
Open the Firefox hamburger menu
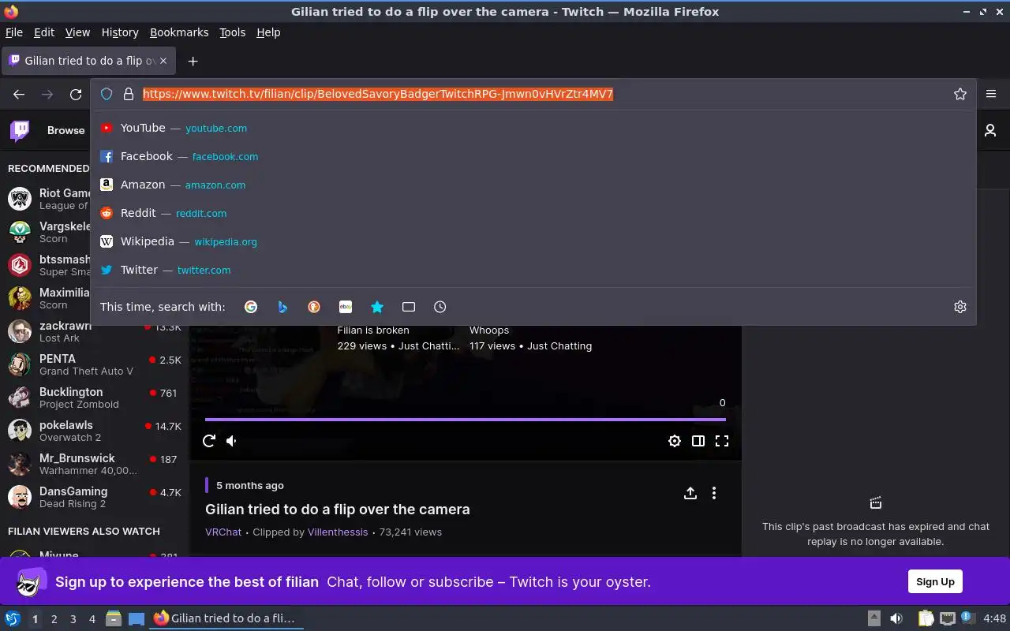[991, 94]
